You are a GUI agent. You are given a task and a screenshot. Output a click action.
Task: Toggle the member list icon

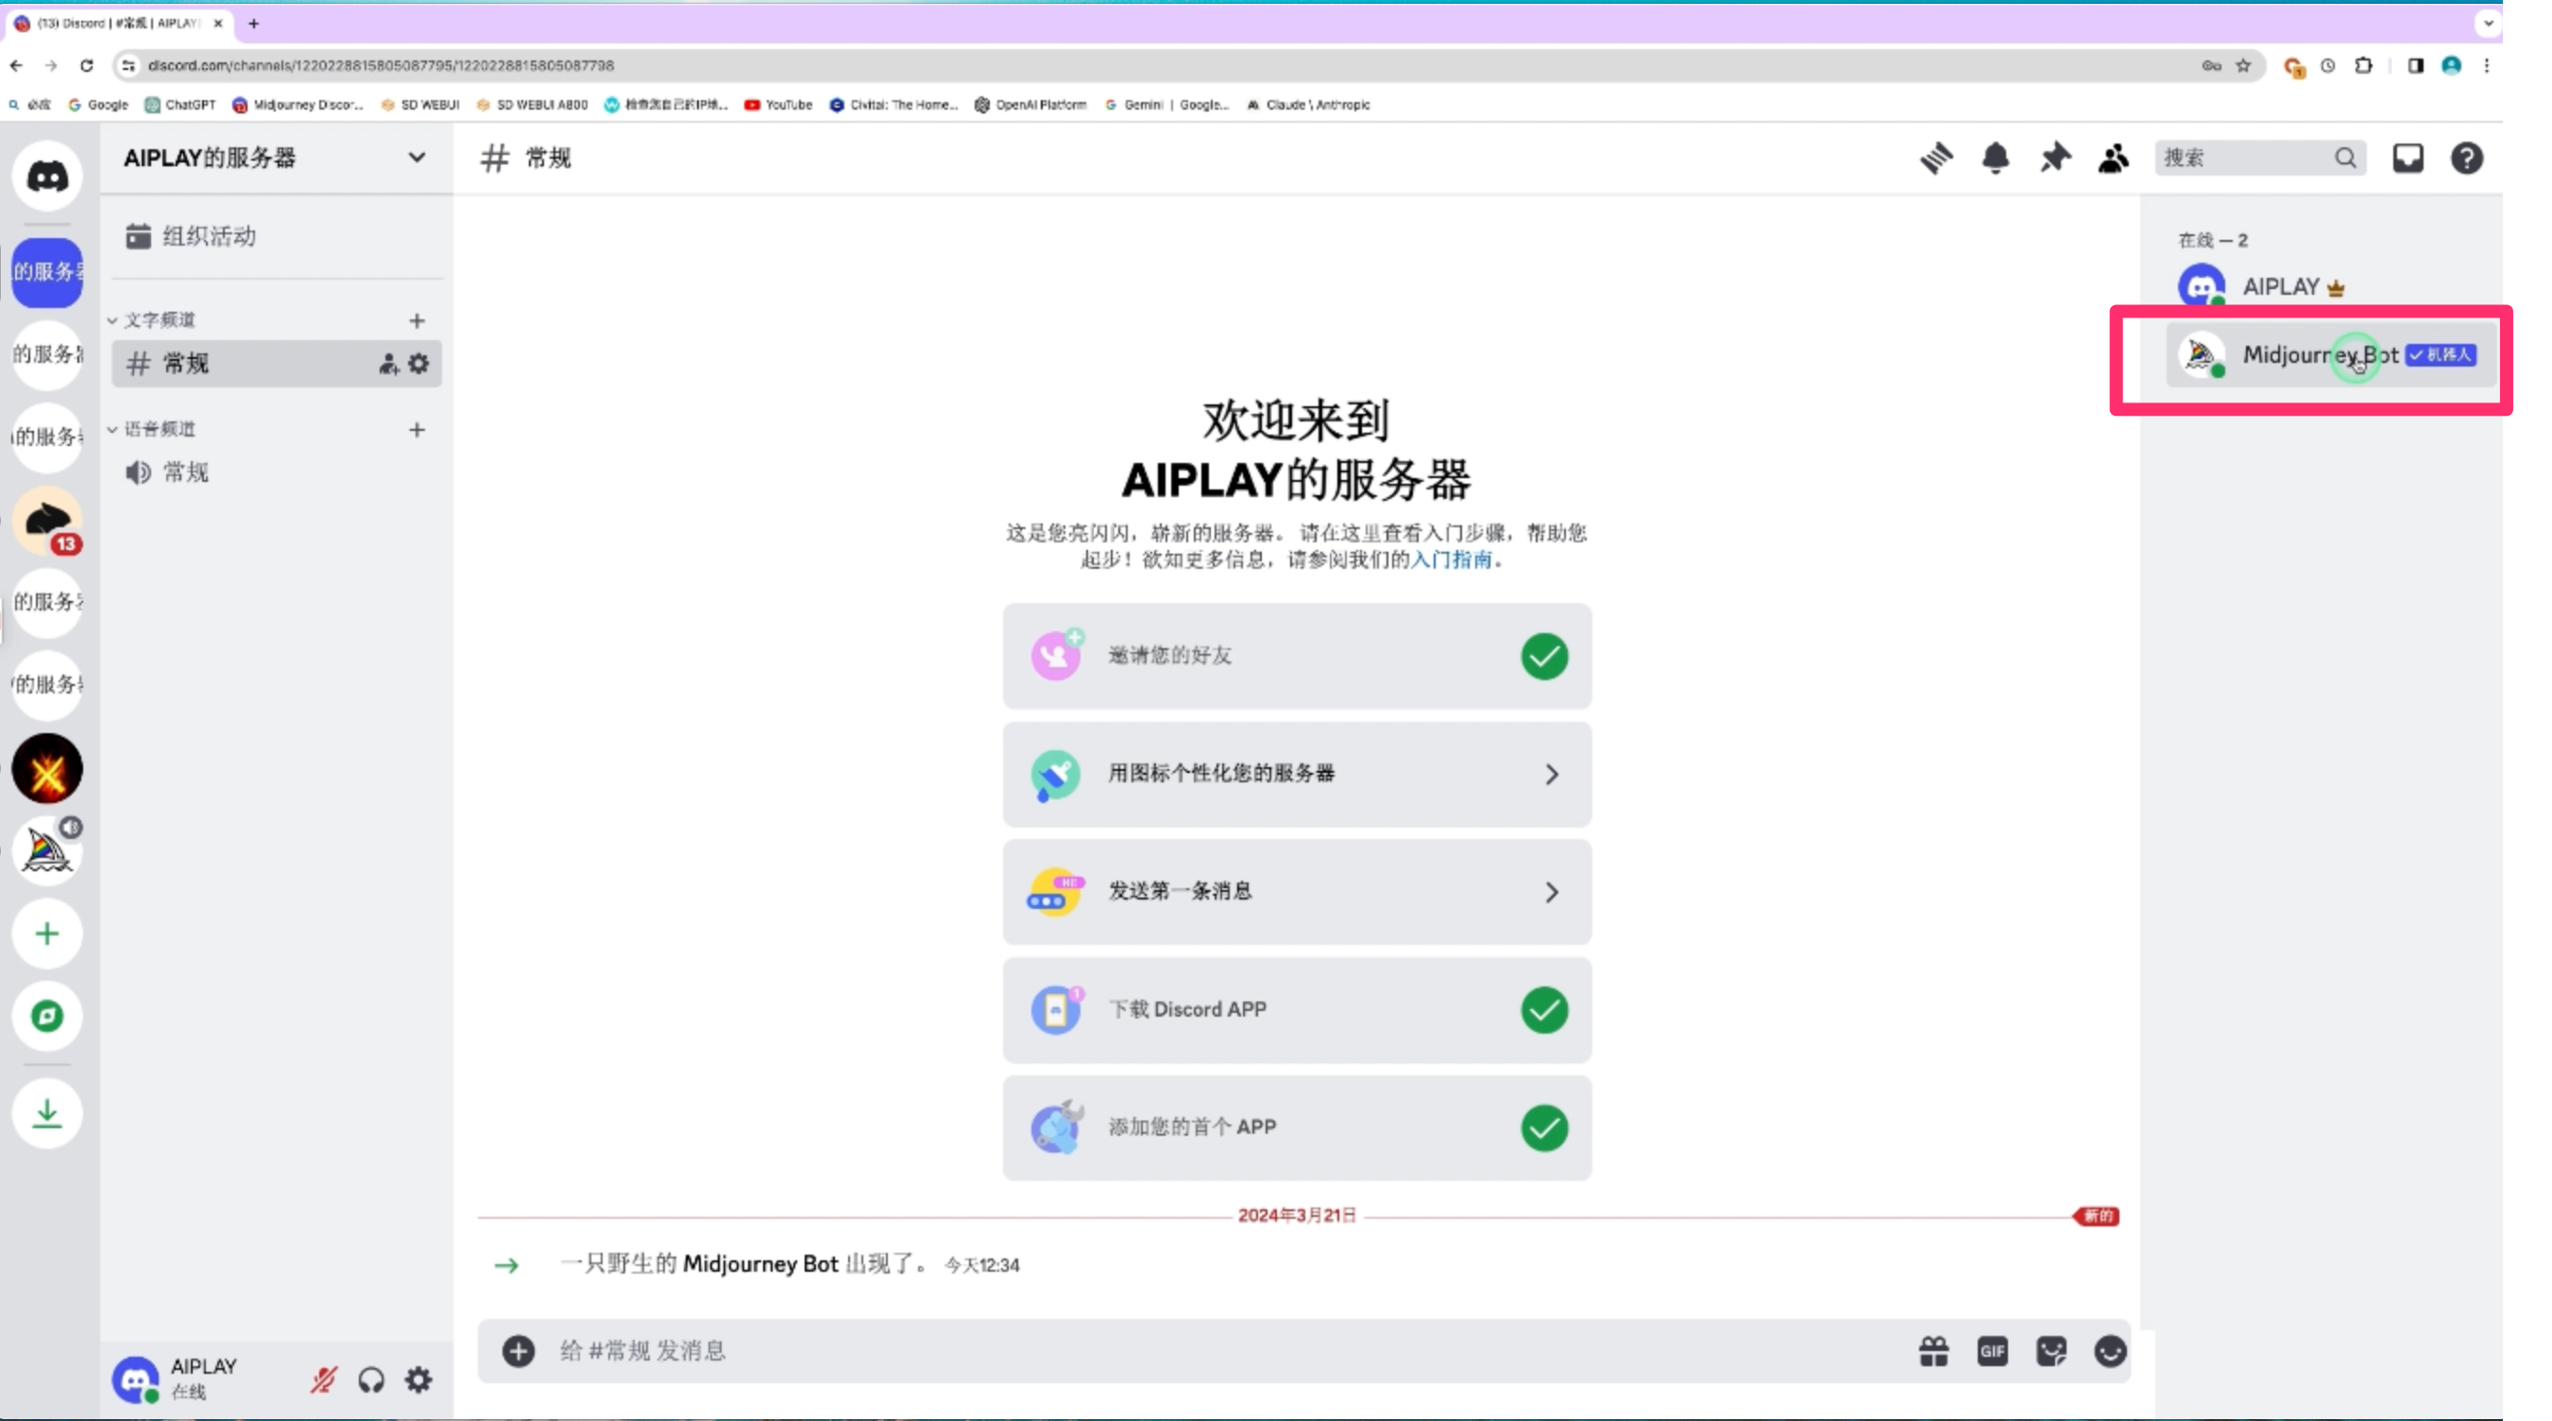point(2113,158)
